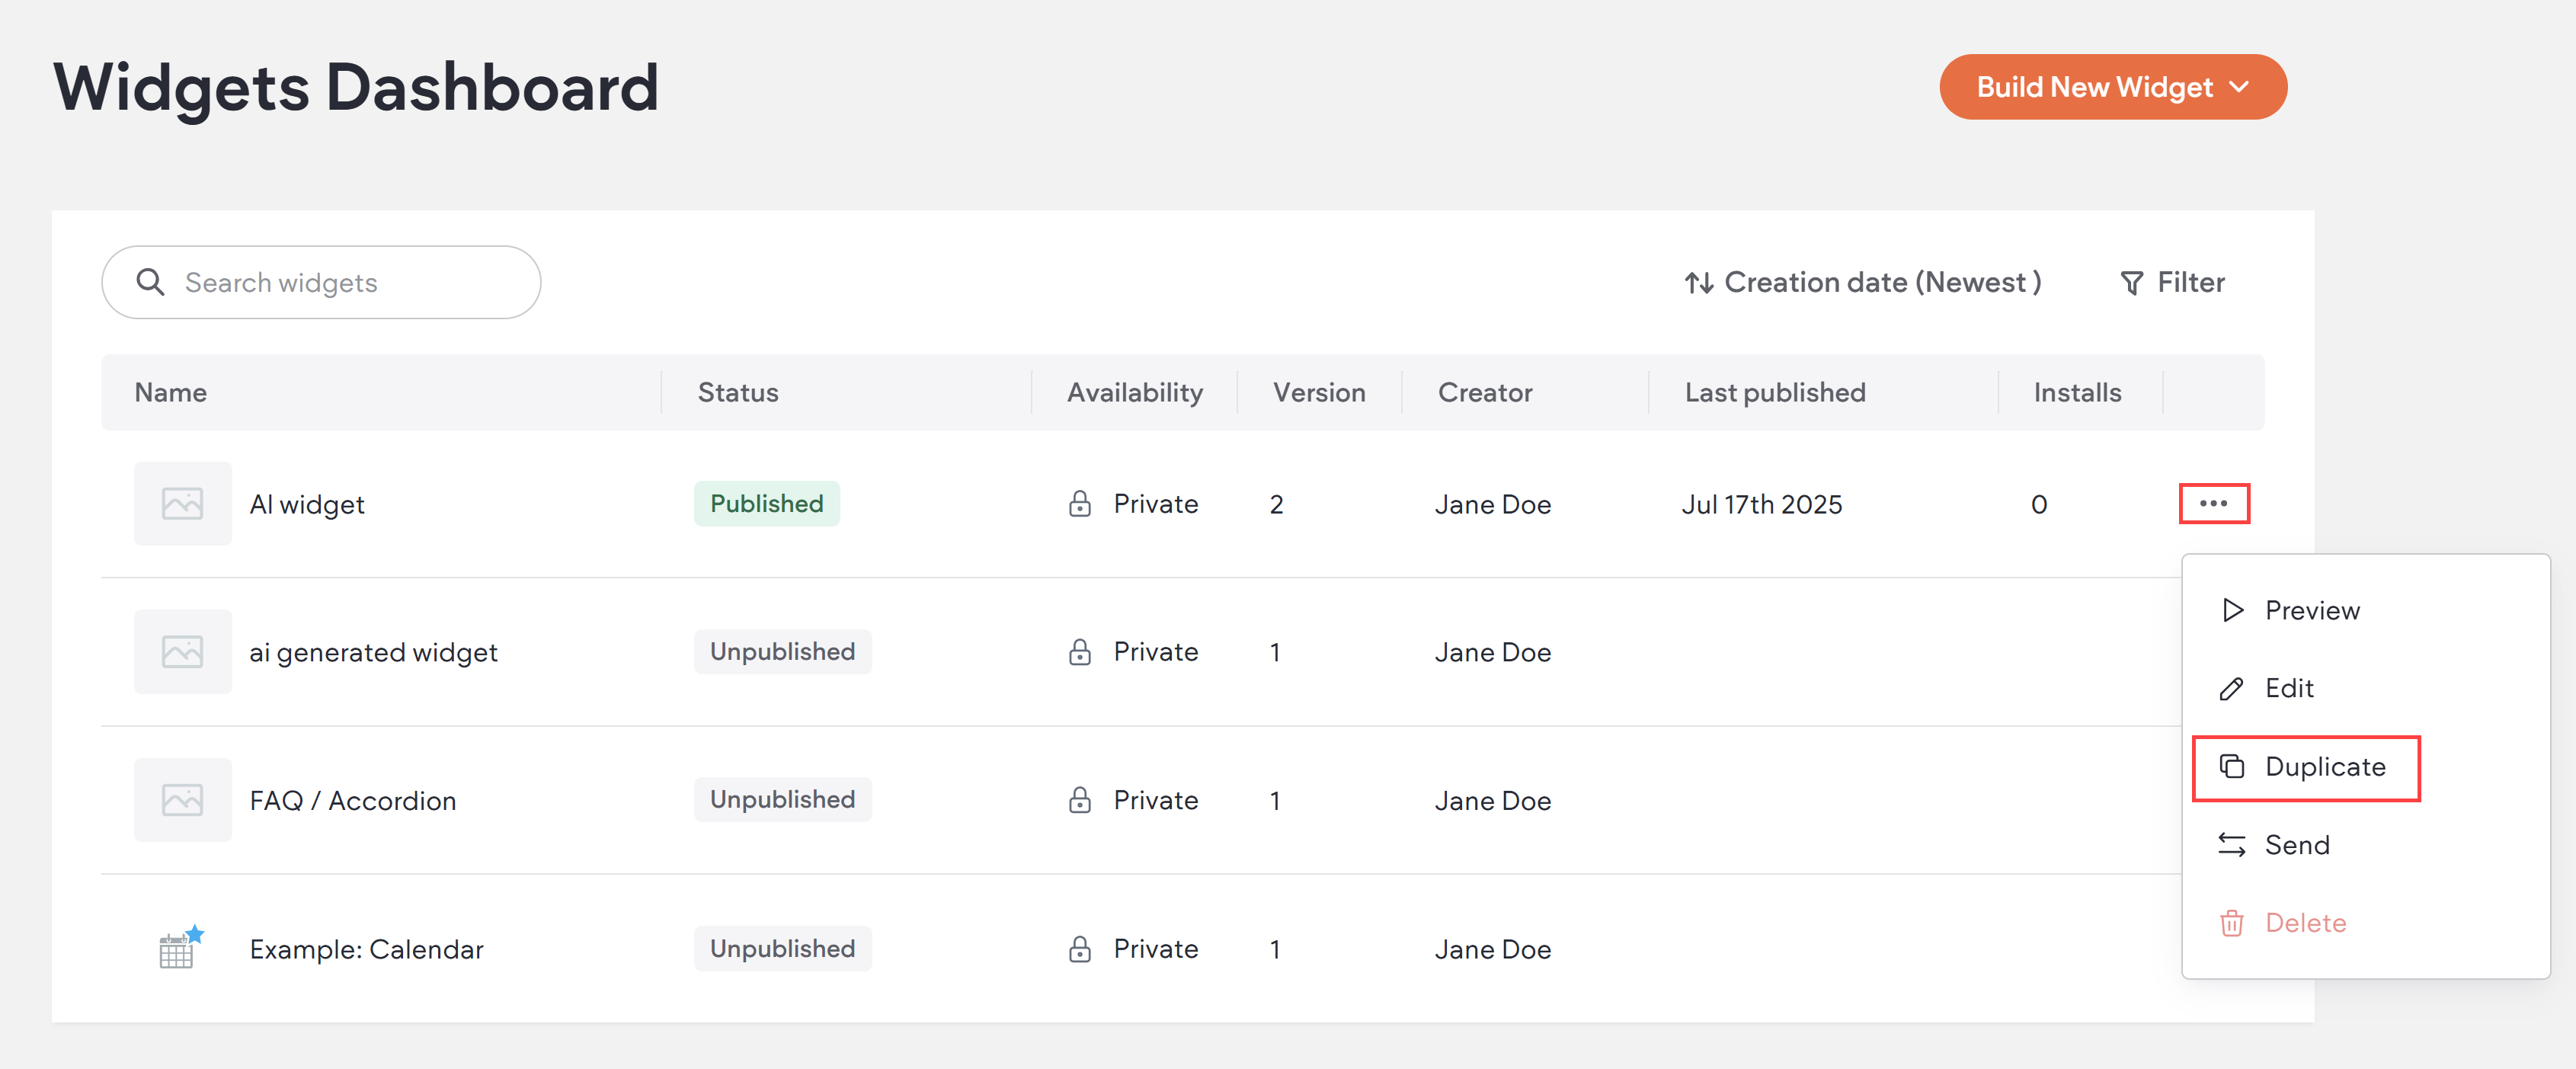Click the Filter funnel icon
The height and width of the screenshot is (1069, 2576).
(2131, 283)
